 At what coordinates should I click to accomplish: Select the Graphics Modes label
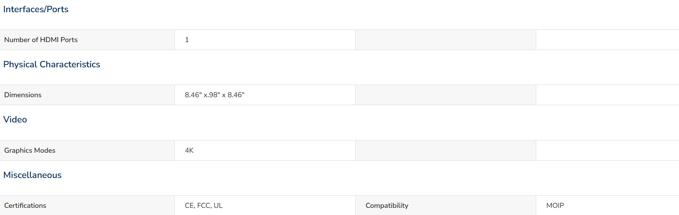coord(30,151)
